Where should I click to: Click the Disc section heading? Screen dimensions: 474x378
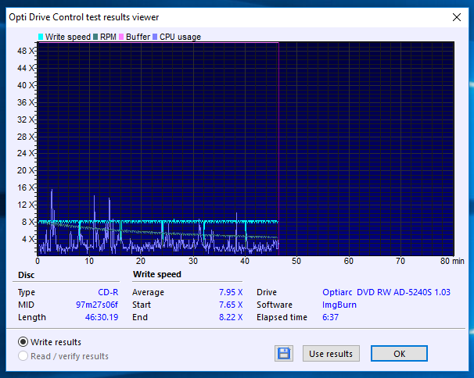pyautogui.click(x=27, y=275)
